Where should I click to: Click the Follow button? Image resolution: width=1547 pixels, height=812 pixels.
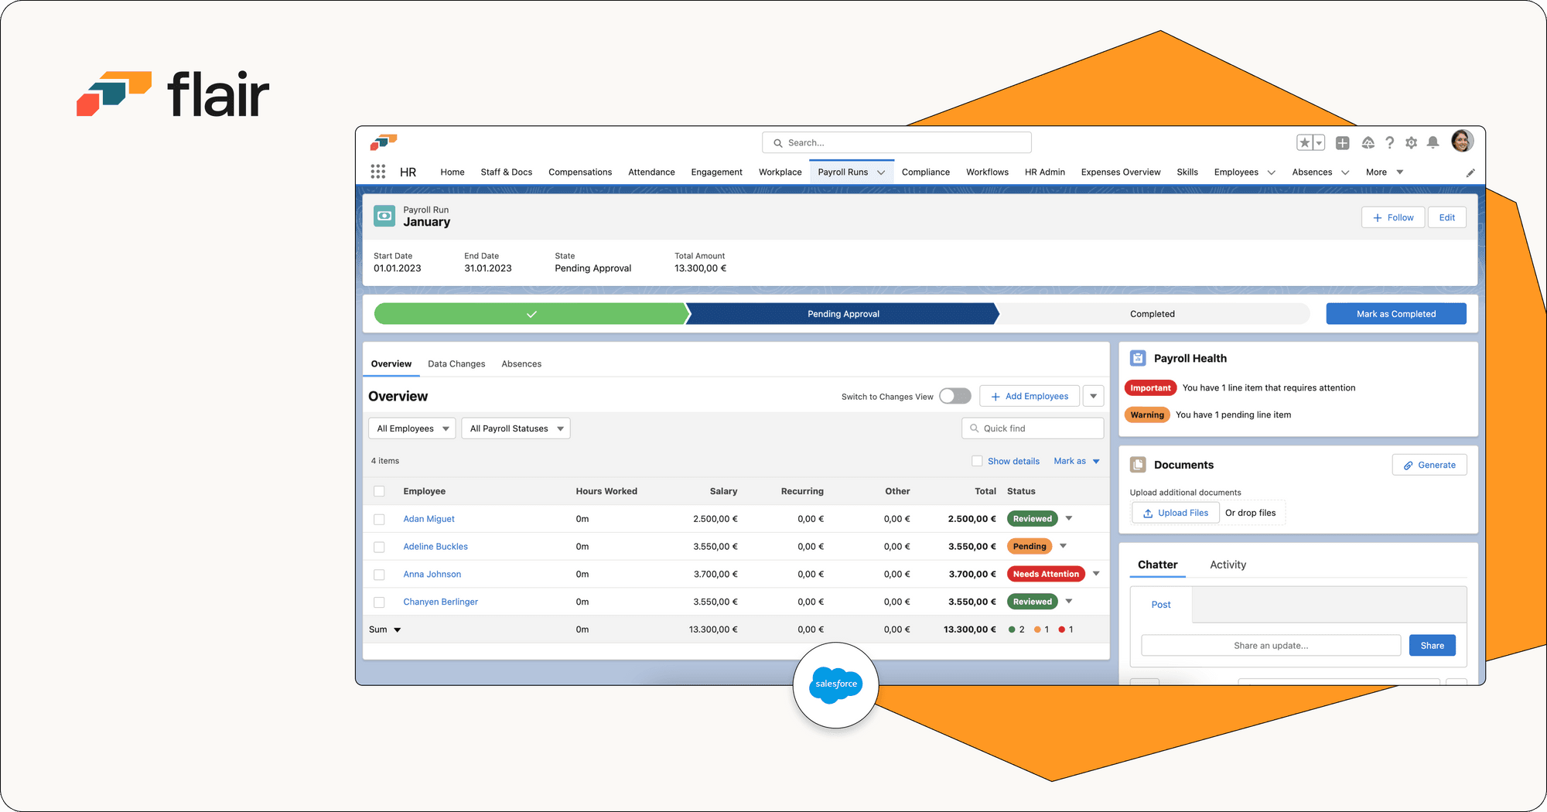pos(1393,217)
